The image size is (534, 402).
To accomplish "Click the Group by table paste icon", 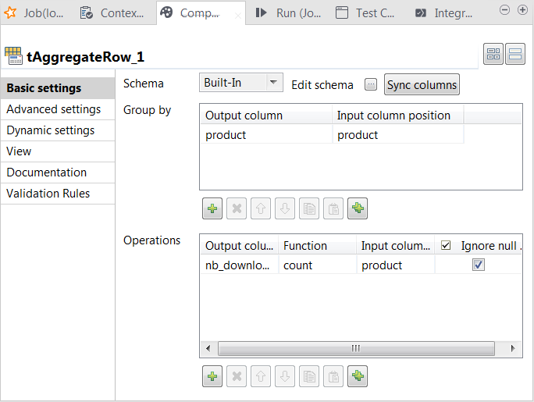I will 333,208.
